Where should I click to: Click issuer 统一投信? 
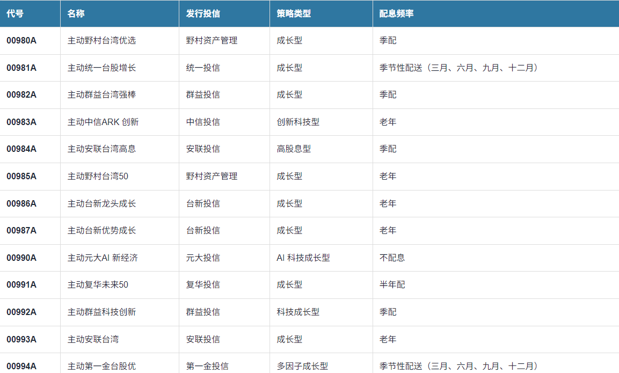coord(203,68)
